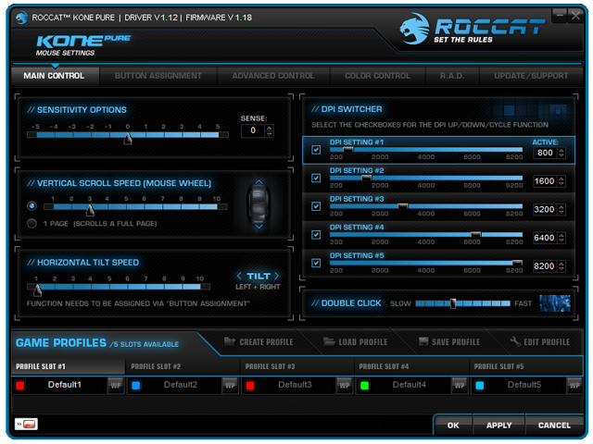Image resolution: width=593 pixels, height=444 pixels.
Task: Click the DPI Setting #1 value field 800
Action: [x=545, y=153]
